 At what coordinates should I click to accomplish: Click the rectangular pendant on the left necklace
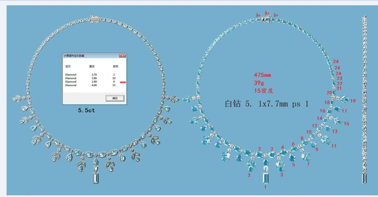tap(96, 178)
